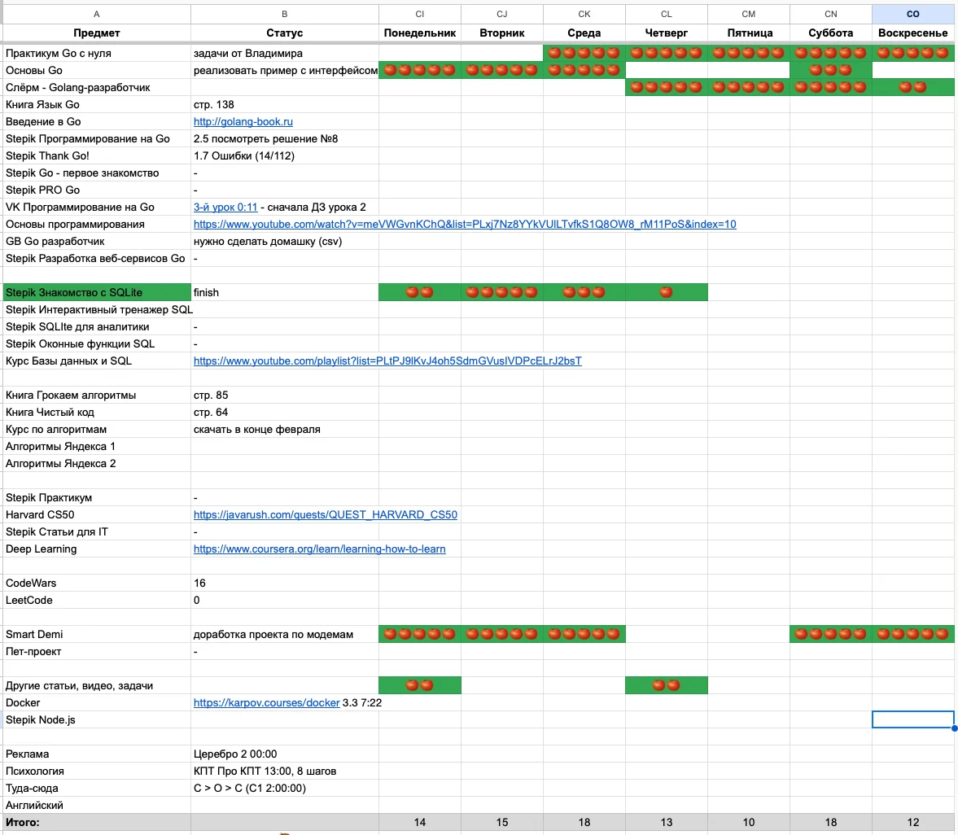The height and width of the screenshot is (835, 958).
Task: Click Практикум Go с нуля Среда tomatoes
Action: (x=584, y=53)
